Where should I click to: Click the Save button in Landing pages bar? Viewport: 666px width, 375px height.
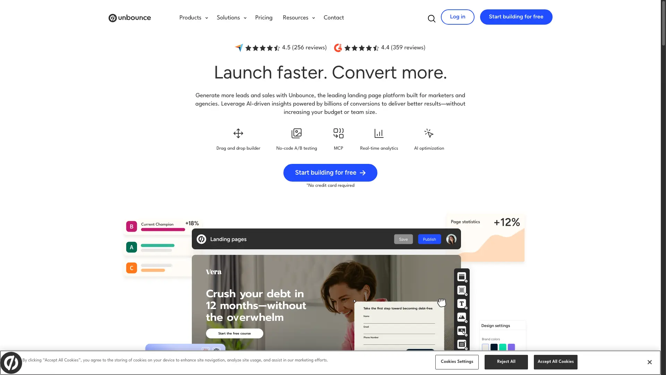403,239
